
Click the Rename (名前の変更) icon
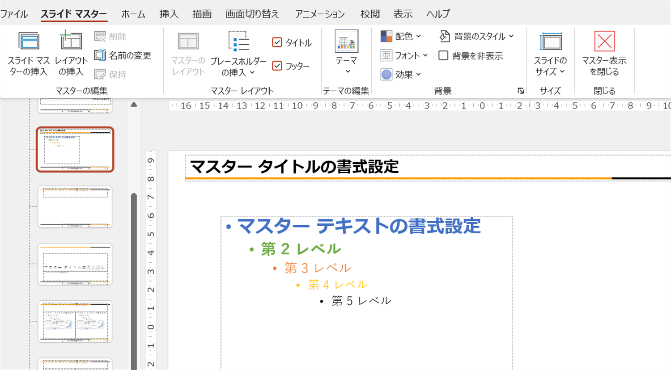100,55
